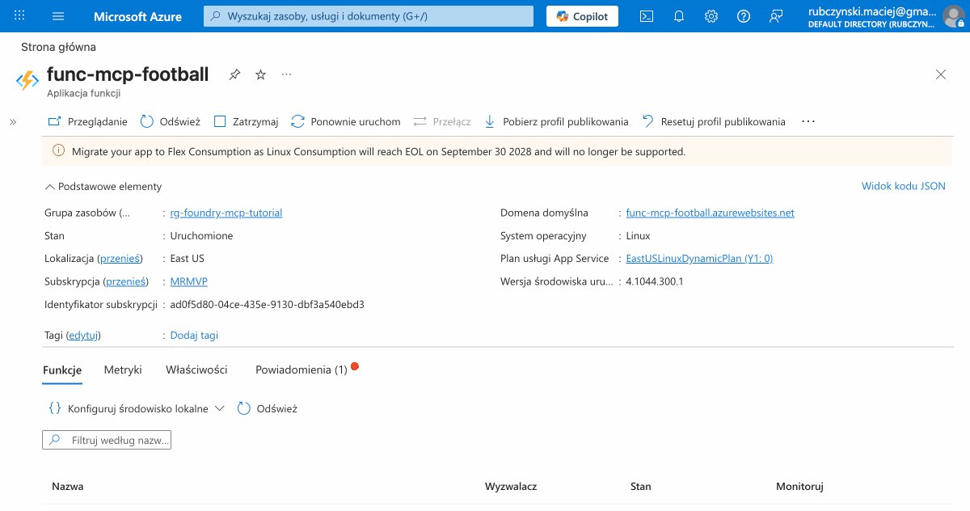Pin func-mcp-football to dashboard

[x=234, y=74]
